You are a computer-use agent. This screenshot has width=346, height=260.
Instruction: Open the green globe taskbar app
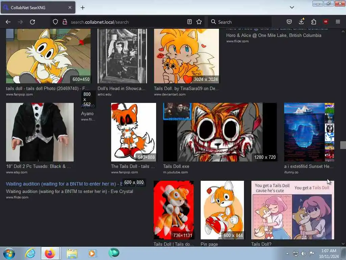pyautogui.click(x=114, y=253)
